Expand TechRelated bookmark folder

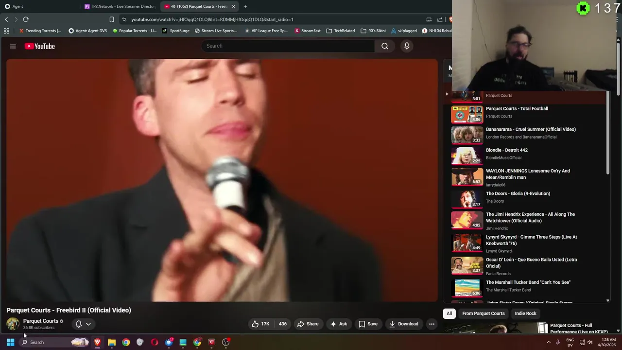click(341, 31)
